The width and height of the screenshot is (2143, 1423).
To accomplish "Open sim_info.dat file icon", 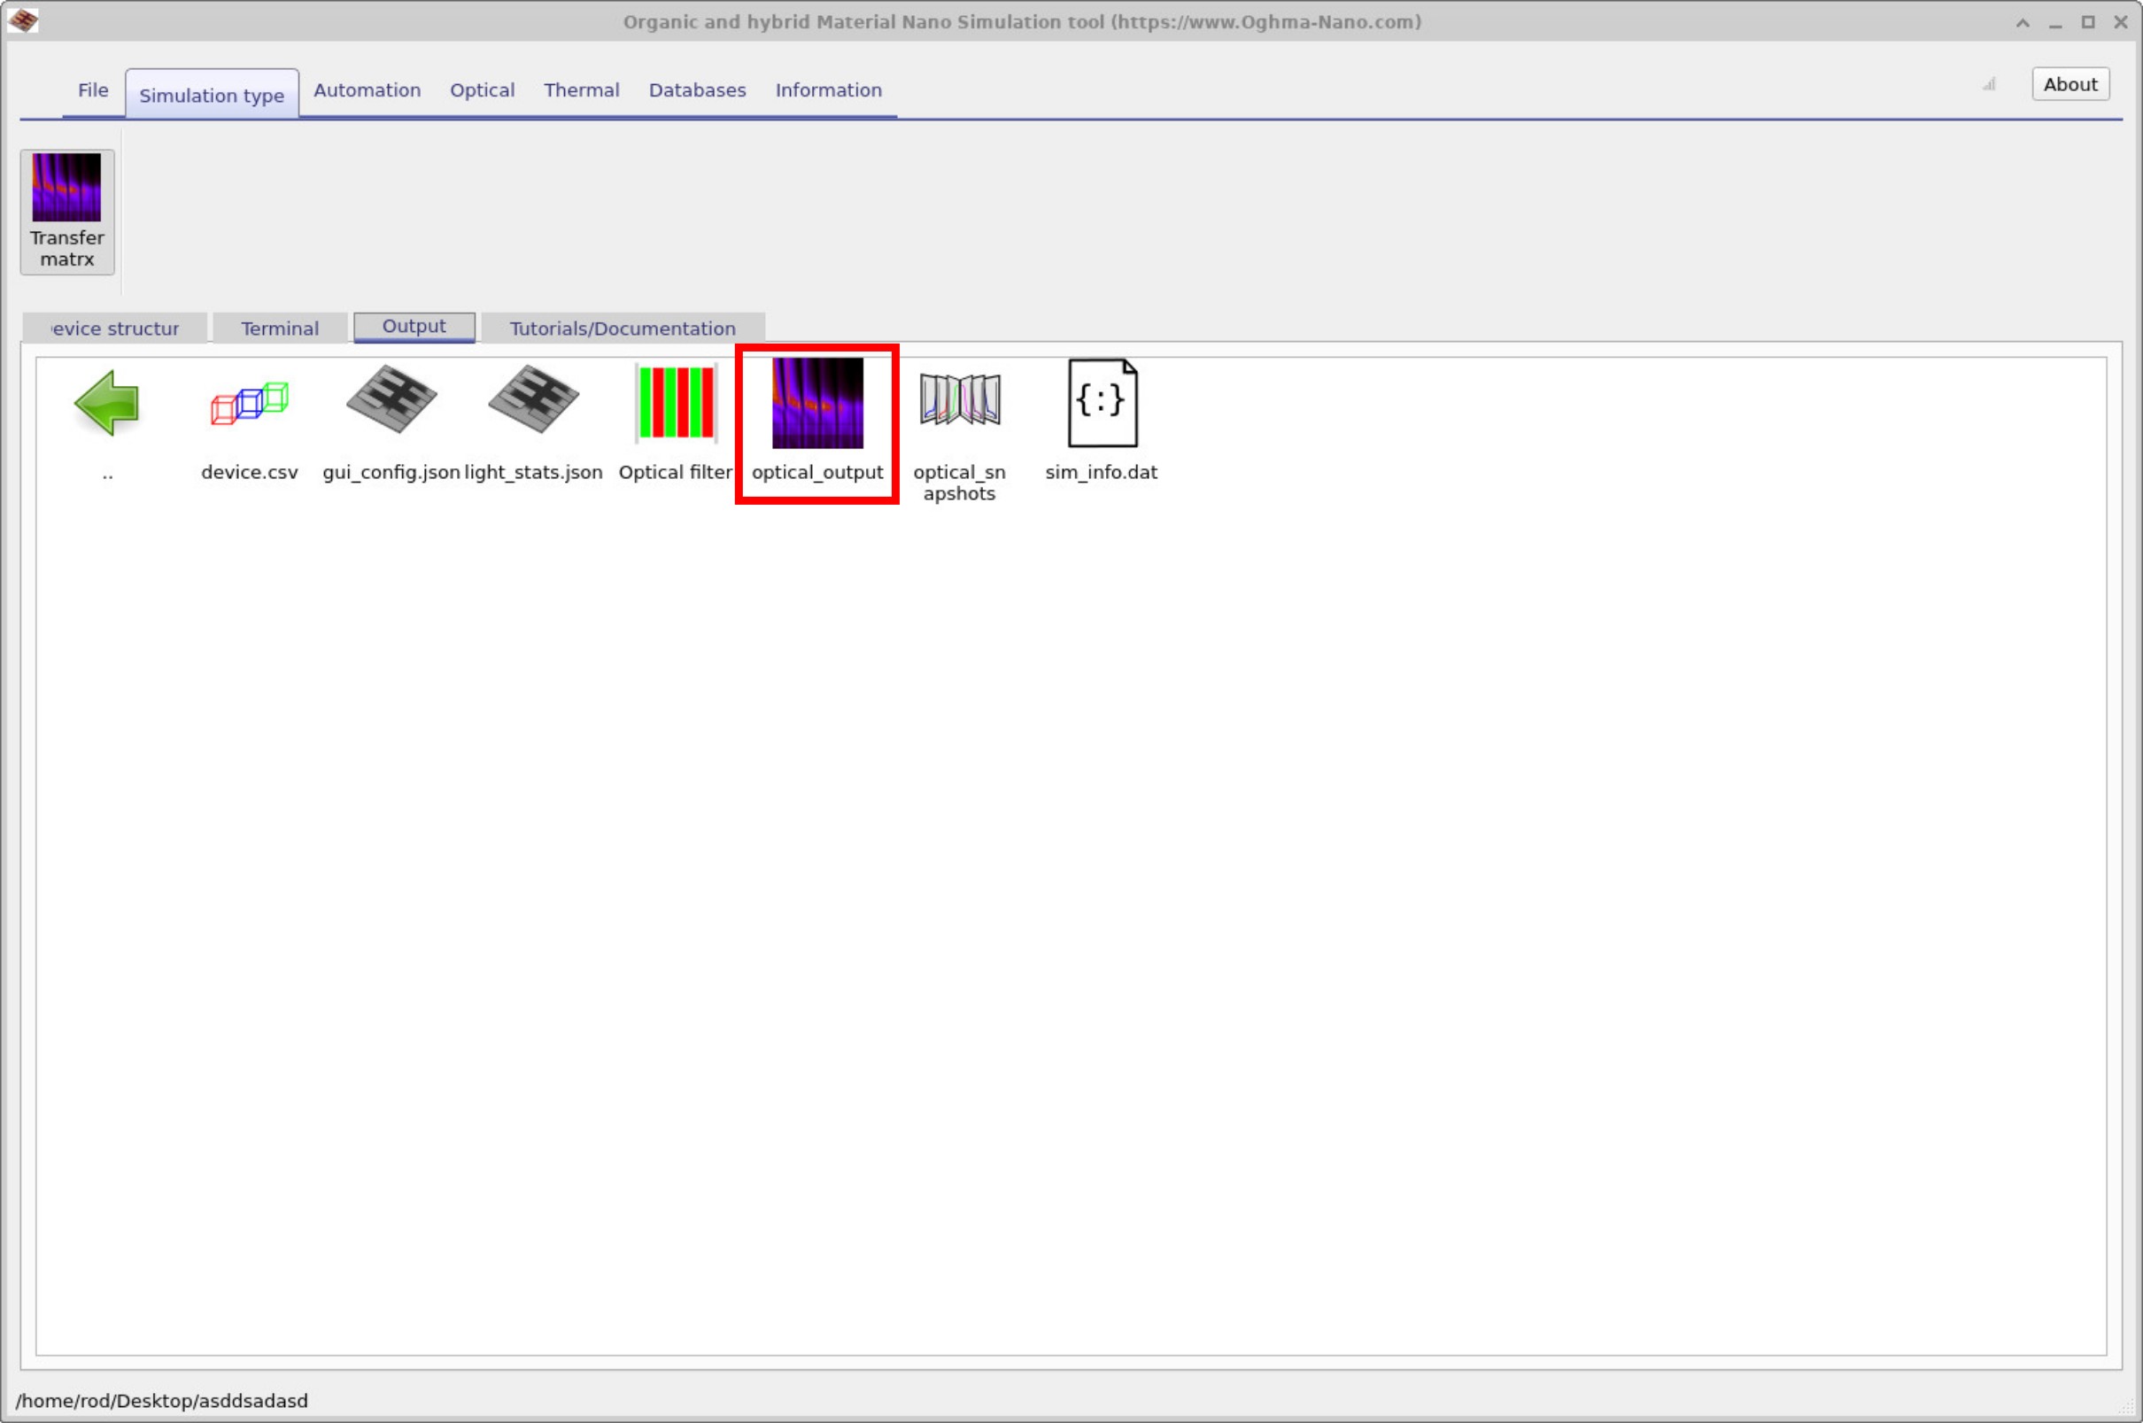I will (1102, 403).
